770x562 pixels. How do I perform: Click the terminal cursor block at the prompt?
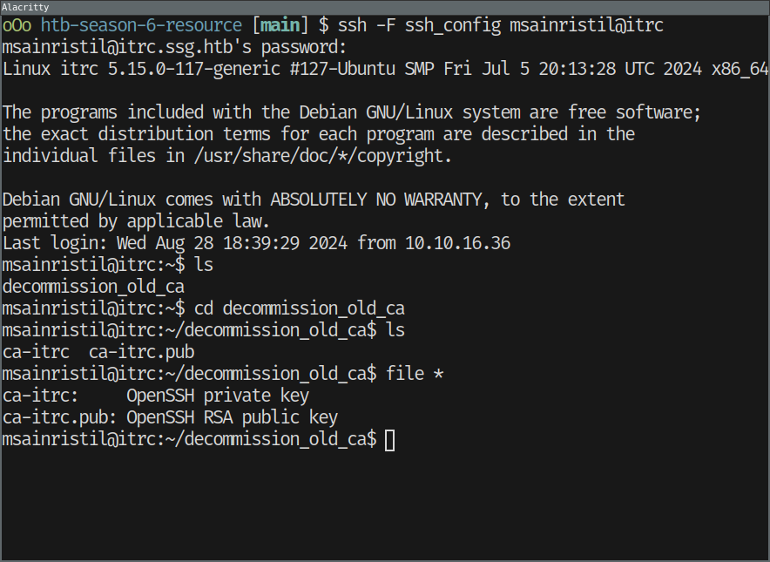[389, 440]
